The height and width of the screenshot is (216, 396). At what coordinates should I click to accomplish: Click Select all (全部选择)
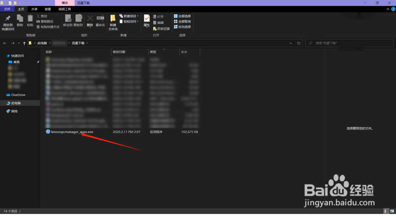click(182, 16)
